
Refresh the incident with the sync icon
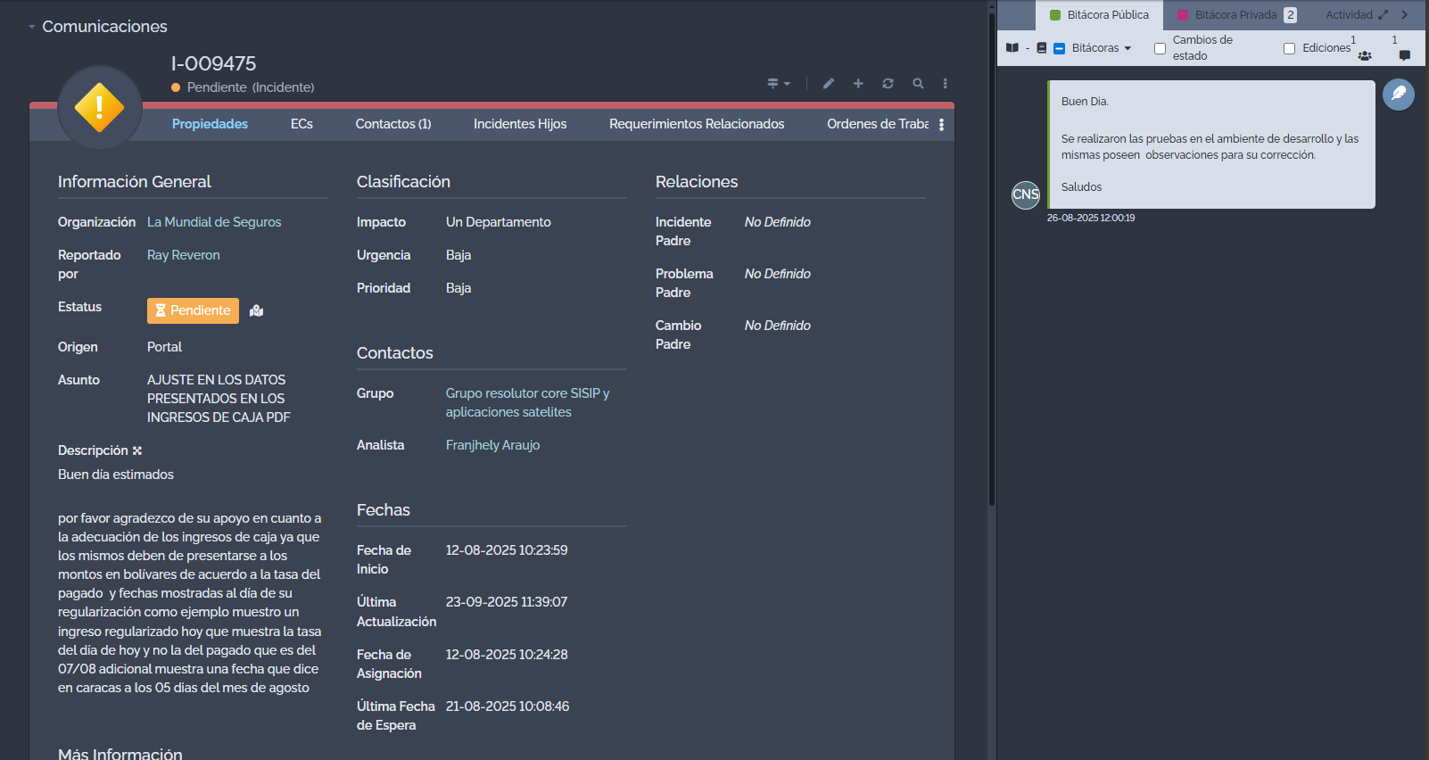point(888,84)
